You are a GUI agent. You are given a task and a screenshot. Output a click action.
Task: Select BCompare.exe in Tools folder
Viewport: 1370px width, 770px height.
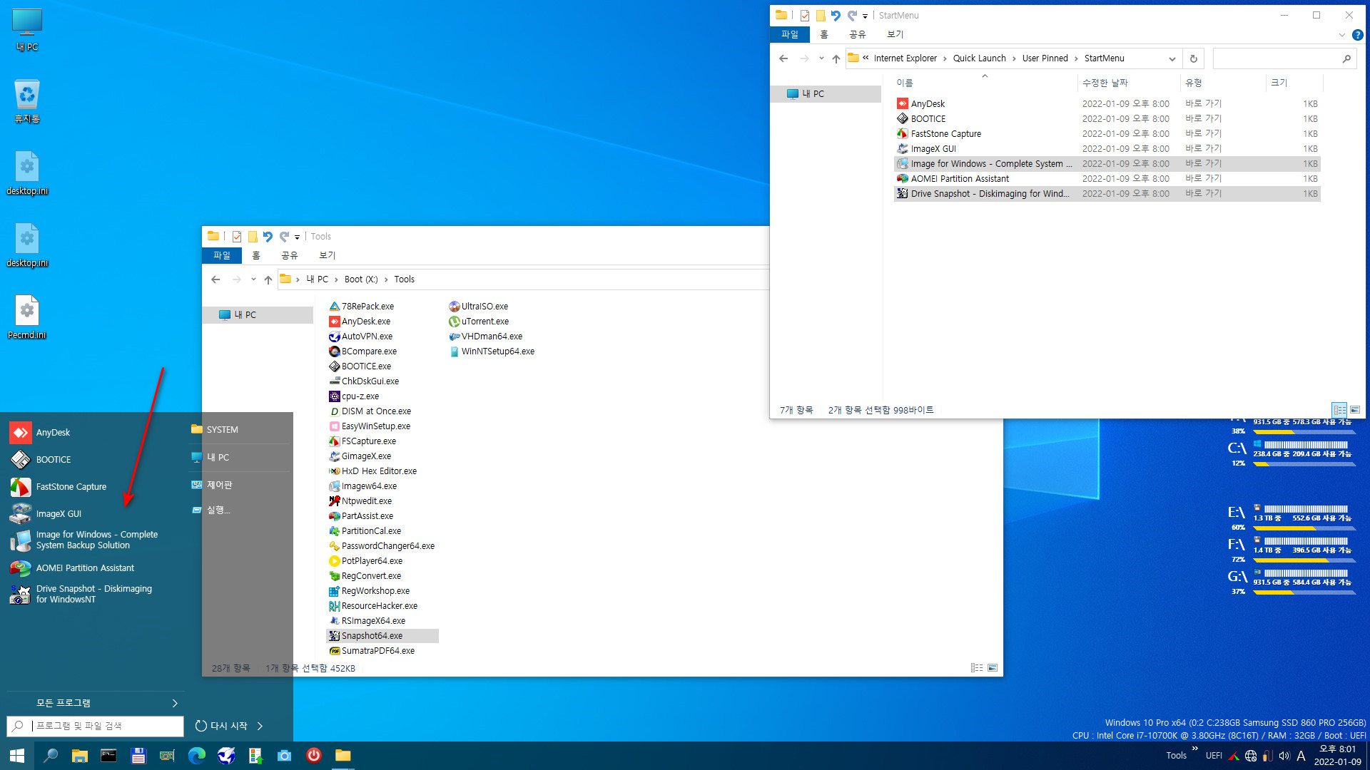(363, 351)
